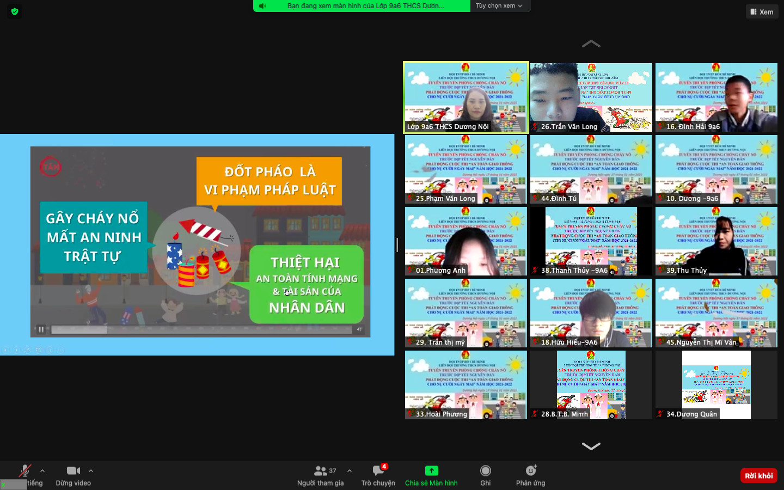Expand video options arrow next to camera

coord(91,471)
